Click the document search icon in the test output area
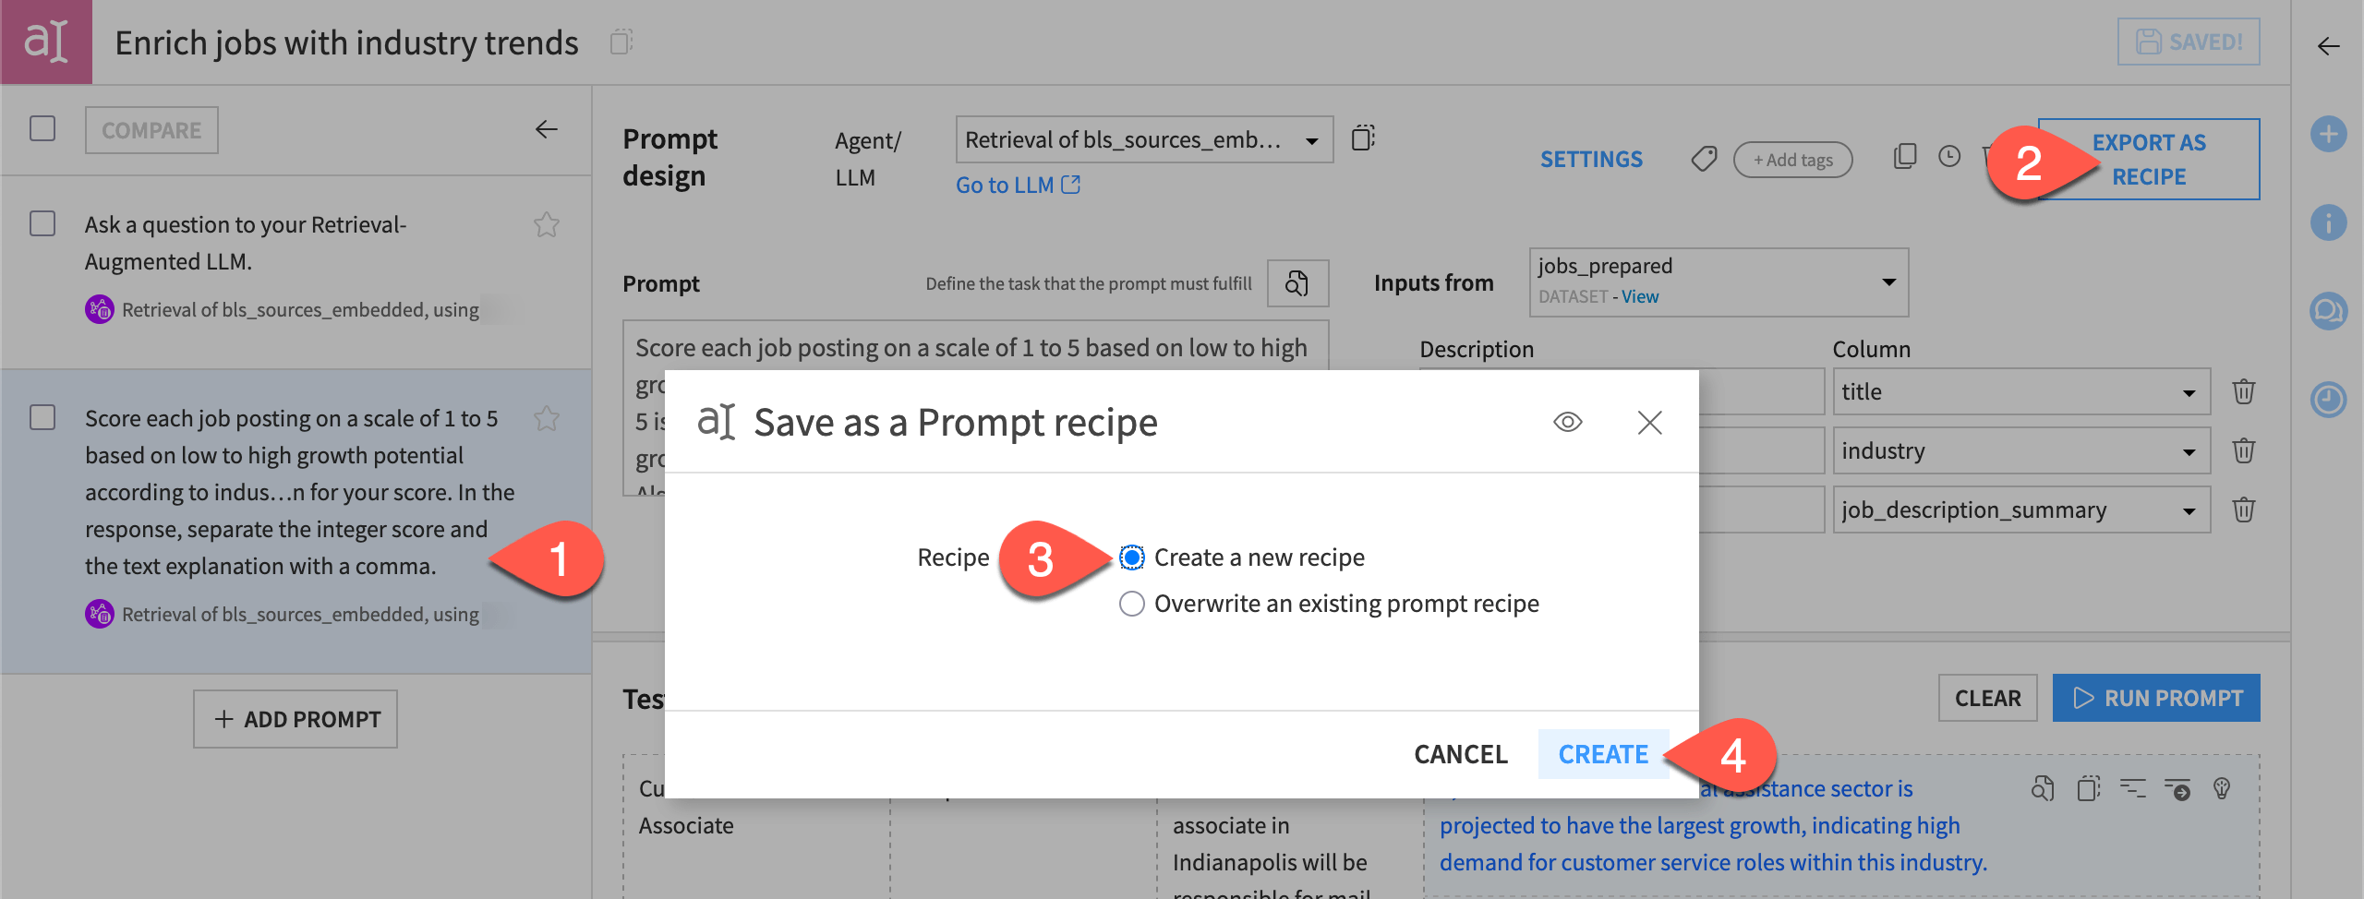This screenshot has width=2364, height=899. (2043, 789)
